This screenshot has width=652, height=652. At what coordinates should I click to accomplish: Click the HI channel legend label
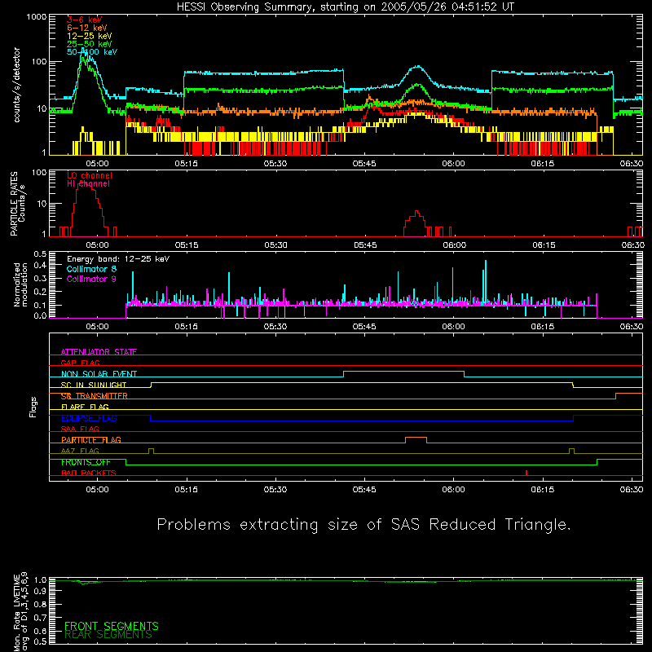(x=88, y=184)
